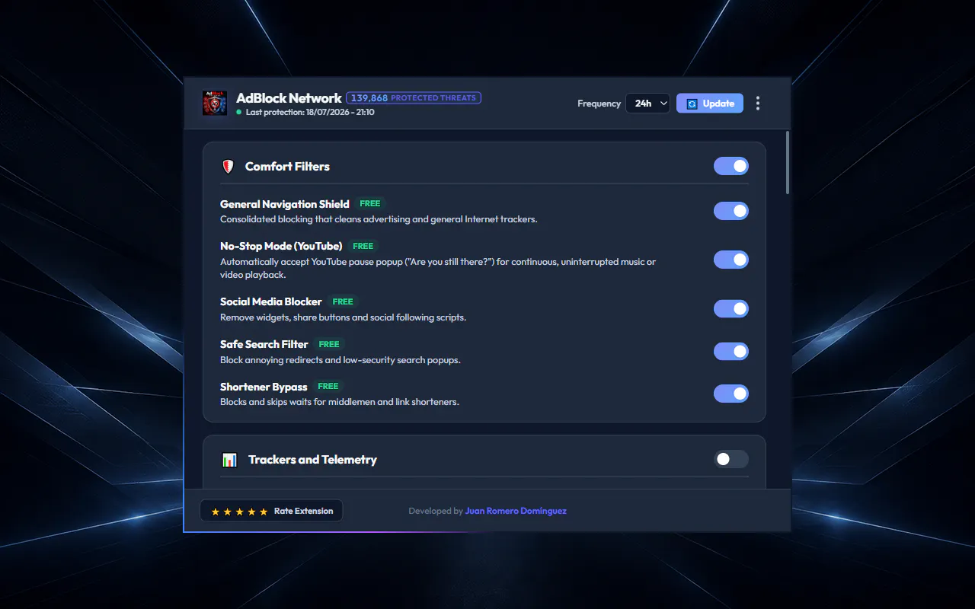
Task: Click the Update button
Action: pyautogui.click(x=710, y=104)
